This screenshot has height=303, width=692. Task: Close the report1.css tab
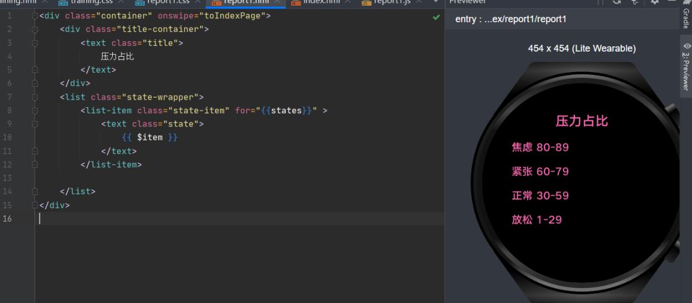pos(198,2)
